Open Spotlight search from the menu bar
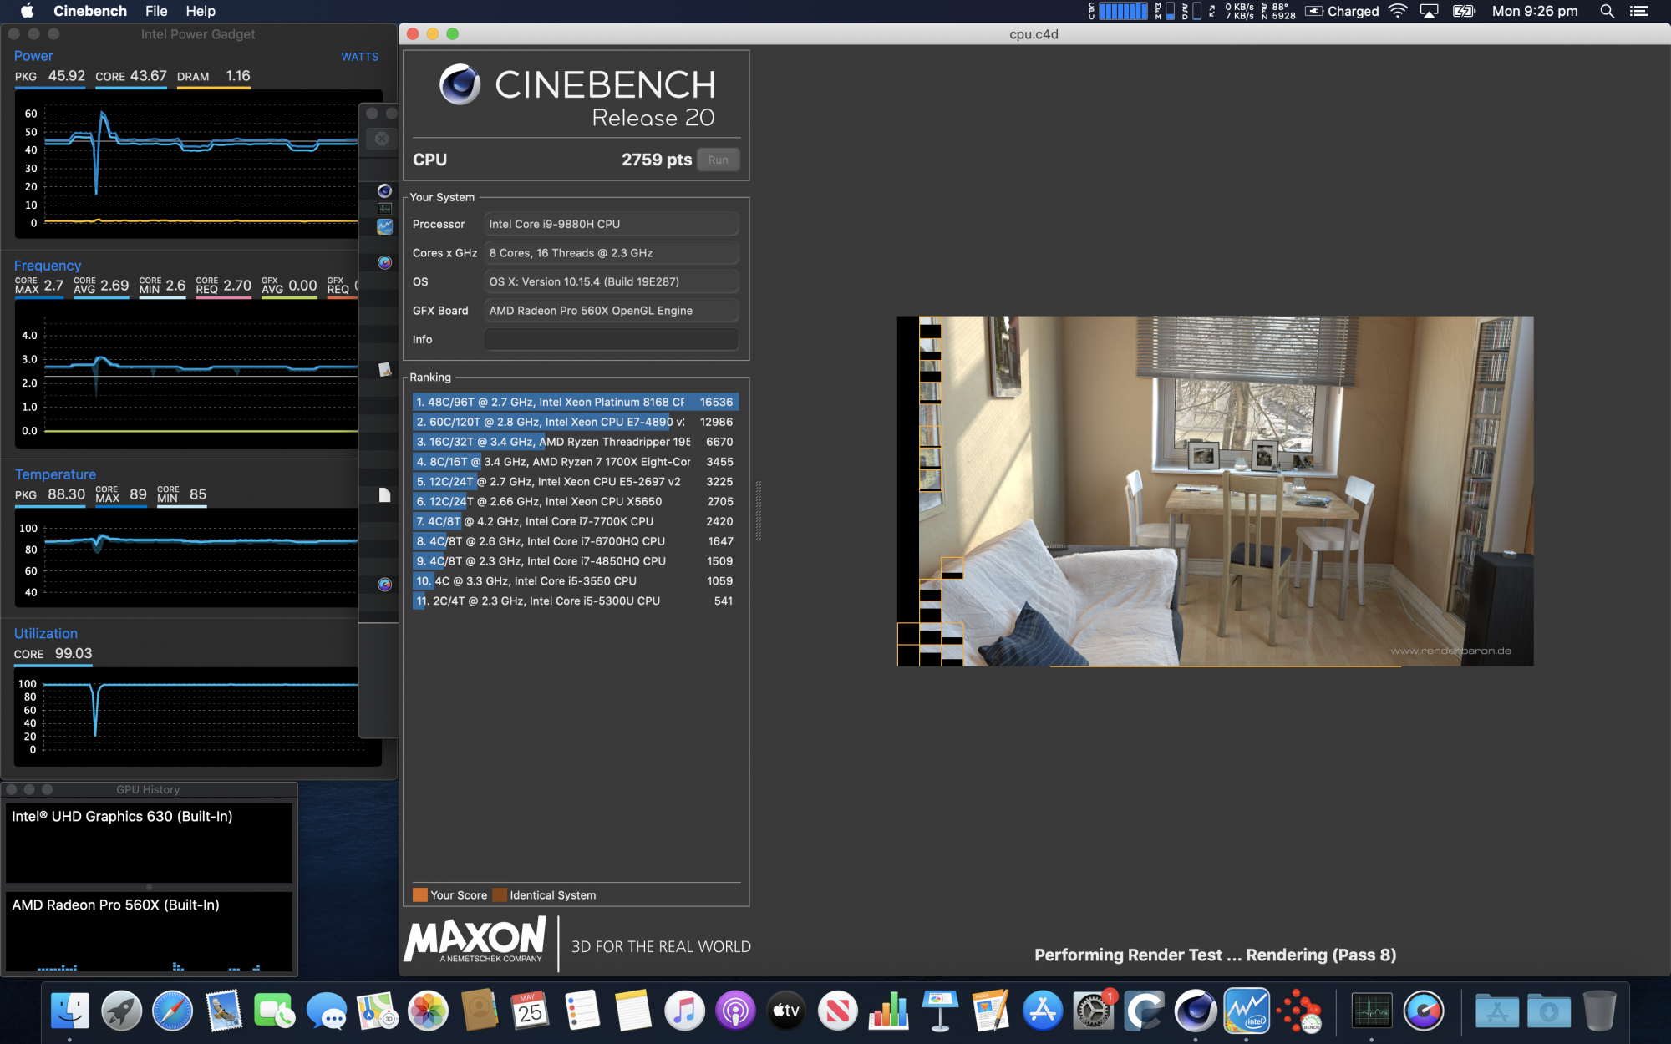The height and width of the screenshot is (1044, 1671). coord(1607,11)
